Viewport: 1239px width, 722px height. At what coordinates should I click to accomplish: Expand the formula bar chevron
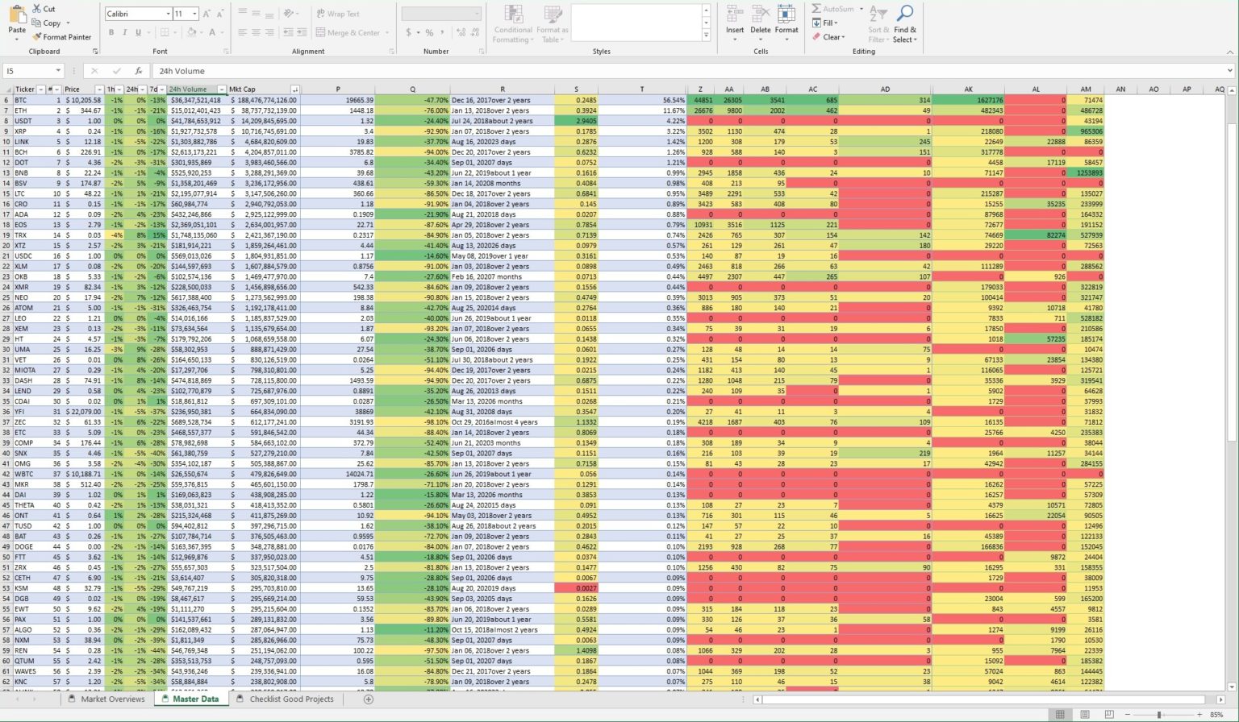pyautogui.click(x=1230, y=71)
